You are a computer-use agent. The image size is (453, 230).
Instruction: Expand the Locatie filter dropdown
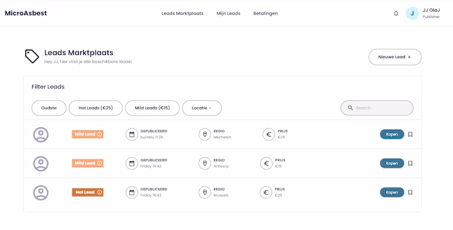pyautogui.click(x=202, y=108)
